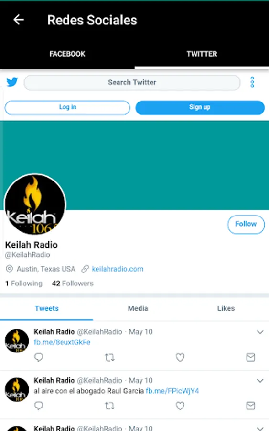This screenshot has width=269, height=431.
Task: Go back using the arrow icon
Action: pos(18,20)
